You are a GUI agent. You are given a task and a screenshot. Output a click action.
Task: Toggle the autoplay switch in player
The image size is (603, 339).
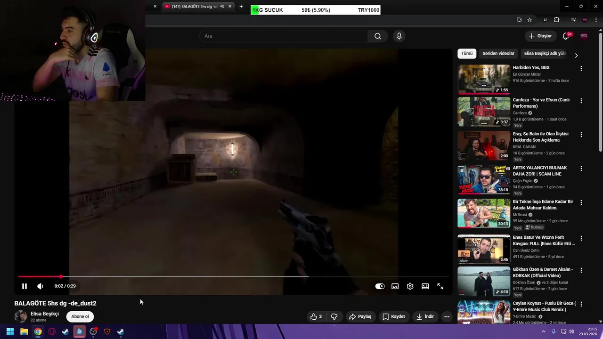point(380,286)
